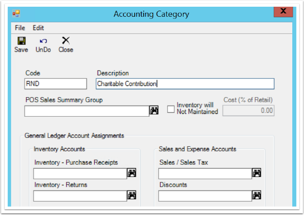Click the UnDo label in toolbar
This screenshot has height=215, width=304.
point(44,50)
